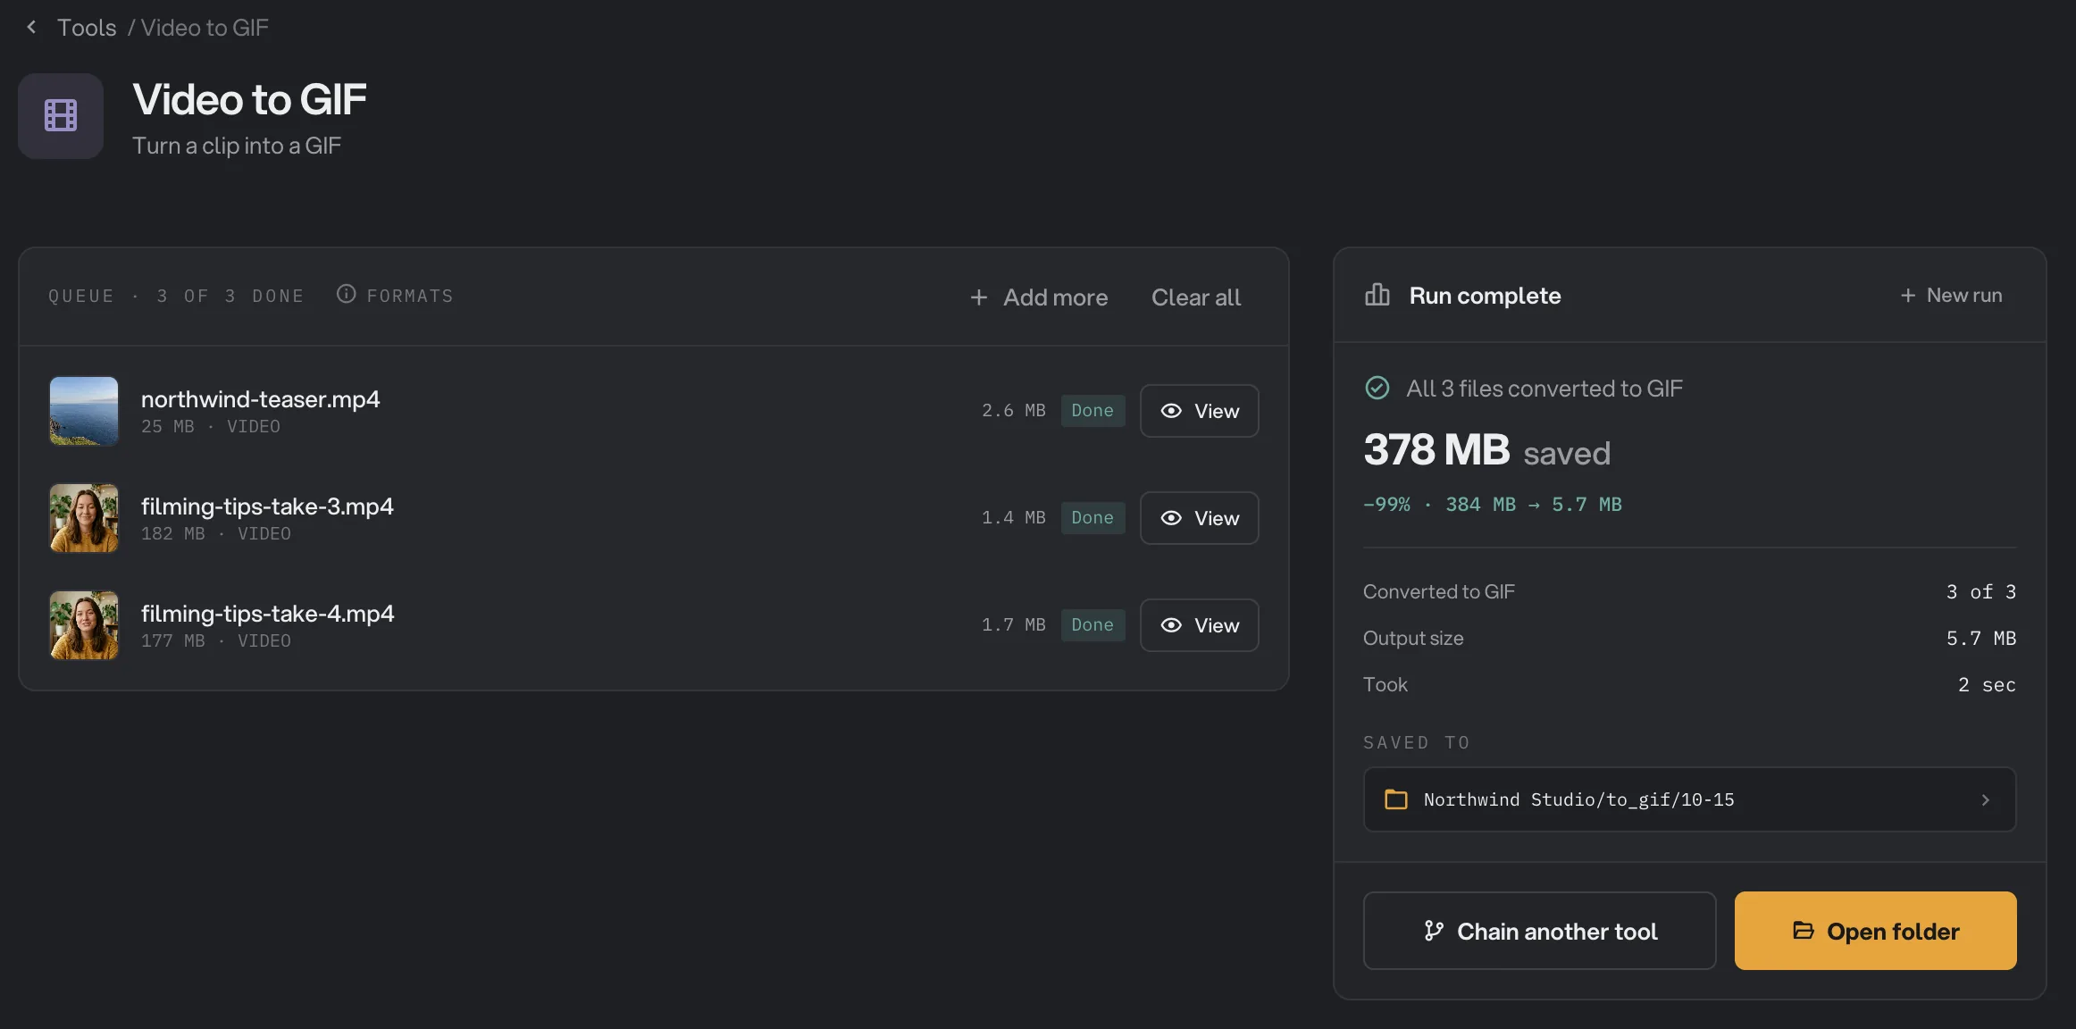Click the 378 MB saved figure
Viewport: 2076px width, 1029px height.
1487,450
